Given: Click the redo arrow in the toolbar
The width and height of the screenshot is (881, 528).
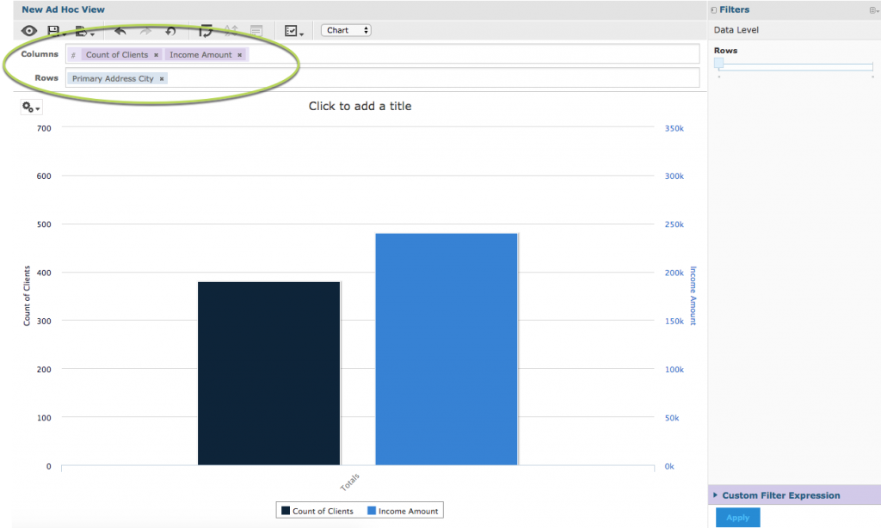Looking at the screenshot, I should pos(145,30).
